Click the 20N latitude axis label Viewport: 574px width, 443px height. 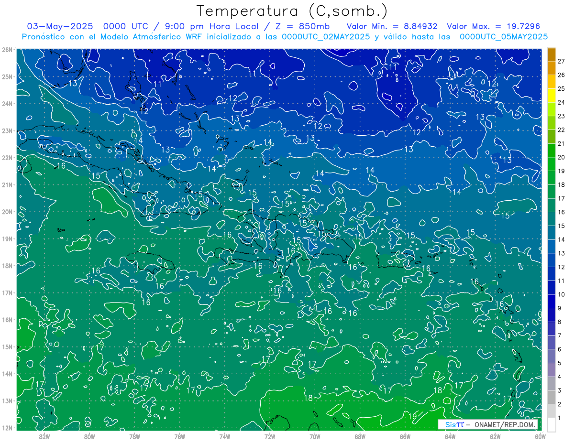pyautogui.click(x=7, y=212)
